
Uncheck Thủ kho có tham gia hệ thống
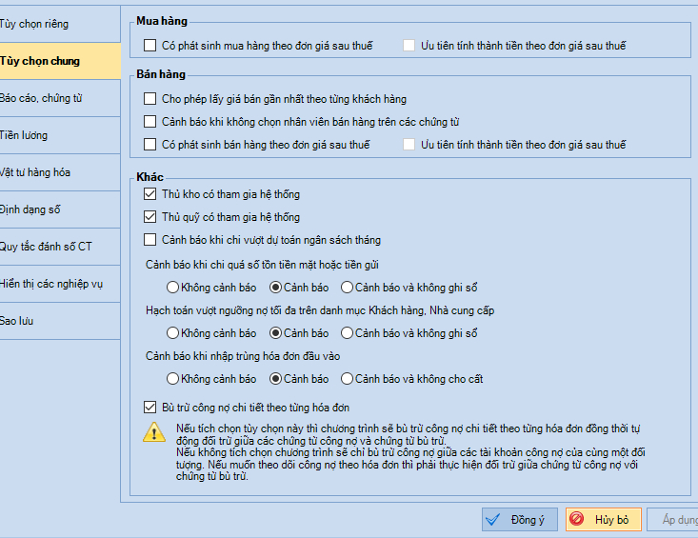click(150, 194)
